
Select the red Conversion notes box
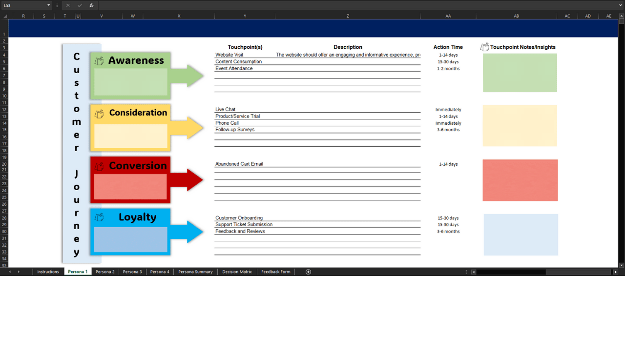point(520,180)
